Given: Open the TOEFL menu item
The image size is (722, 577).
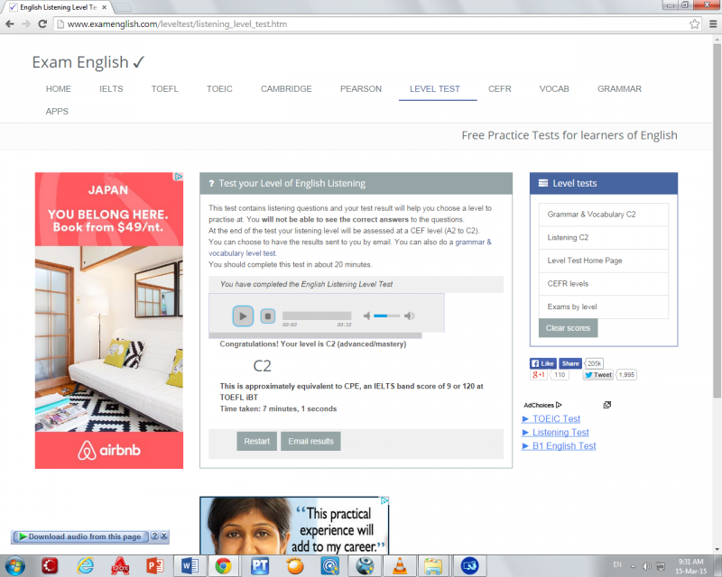Looking at the screenshot, I should [165, 89].
